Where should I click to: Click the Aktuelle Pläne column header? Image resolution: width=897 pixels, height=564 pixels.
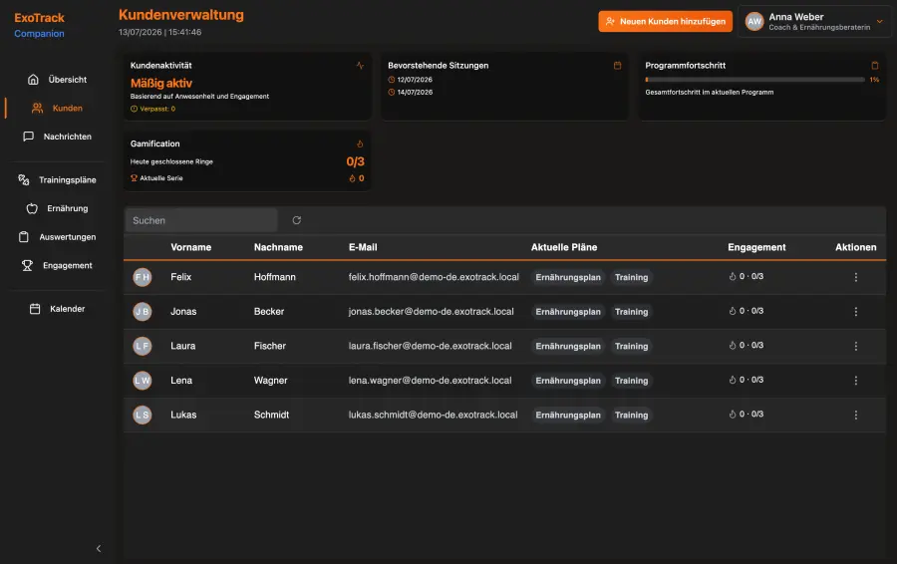(564, 247)
